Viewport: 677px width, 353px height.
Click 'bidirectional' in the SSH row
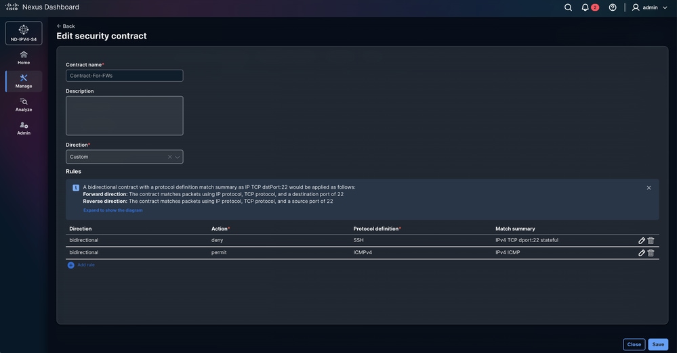tap(84, 240)
